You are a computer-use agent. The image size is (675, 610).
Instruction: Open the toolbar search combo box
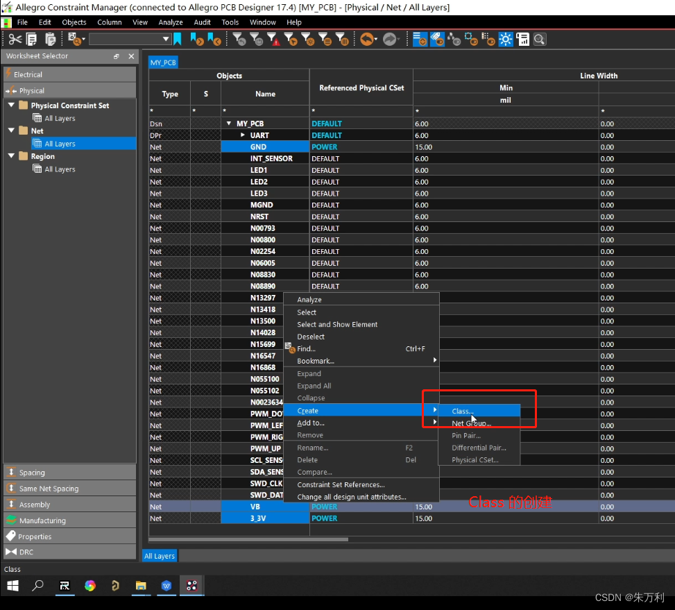[x=129, y=40]
